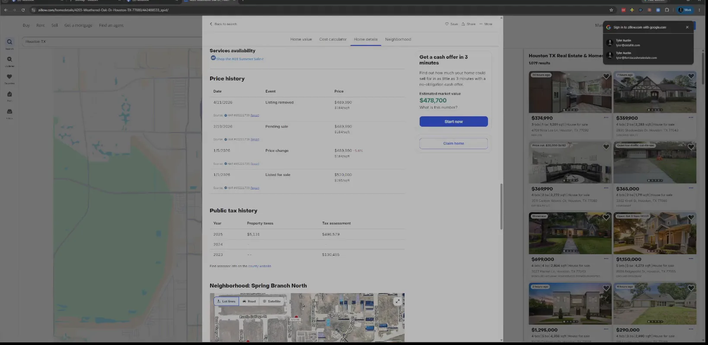Click the home details panel scrollbar
This screenshot has width=708, height=345.
pos(501,207)
